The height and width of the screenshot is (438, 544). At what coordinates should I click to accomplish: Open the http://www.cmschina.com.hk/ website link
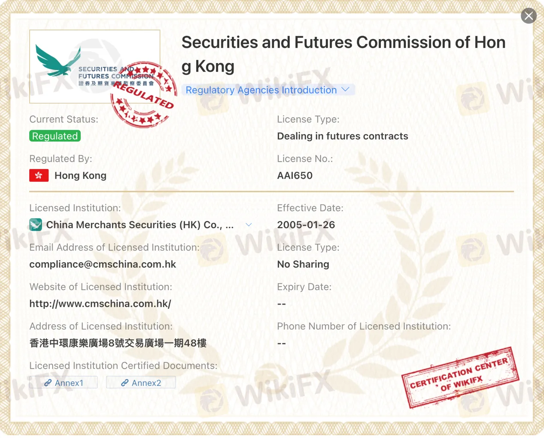click(100, 304)
